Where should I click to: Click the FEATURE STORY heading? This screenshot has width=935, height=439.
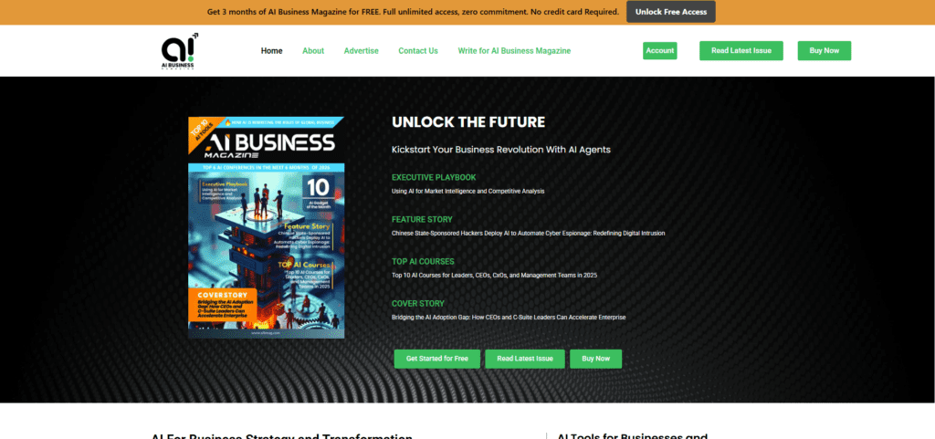tap(422, 219)
